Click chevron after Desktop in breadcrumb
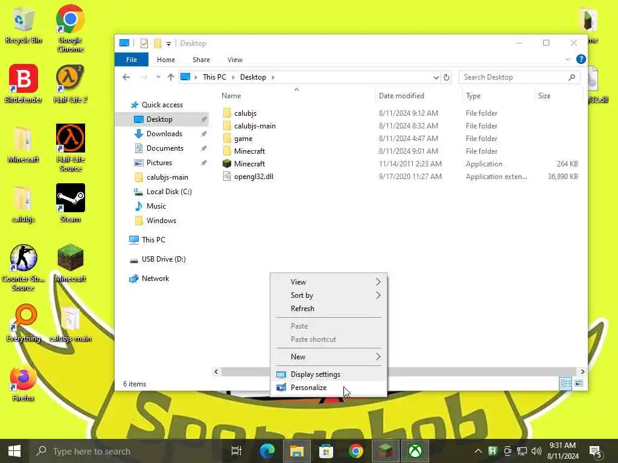The width and height of the screenshot is (618, 463). pos(273,77)
